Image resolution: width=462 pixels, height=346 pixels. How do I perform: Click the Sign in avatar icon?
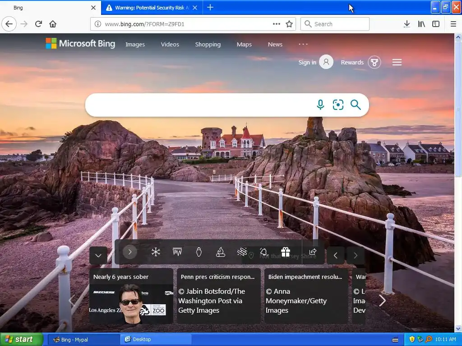tap(326, 62)
